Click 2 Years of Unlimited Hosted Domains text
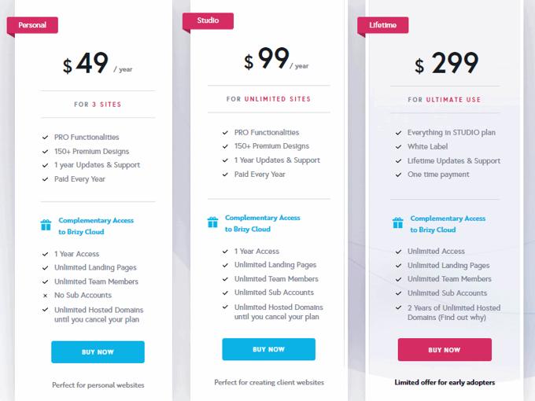The height and width of the screenshot is (401, 535). point(453,312)
